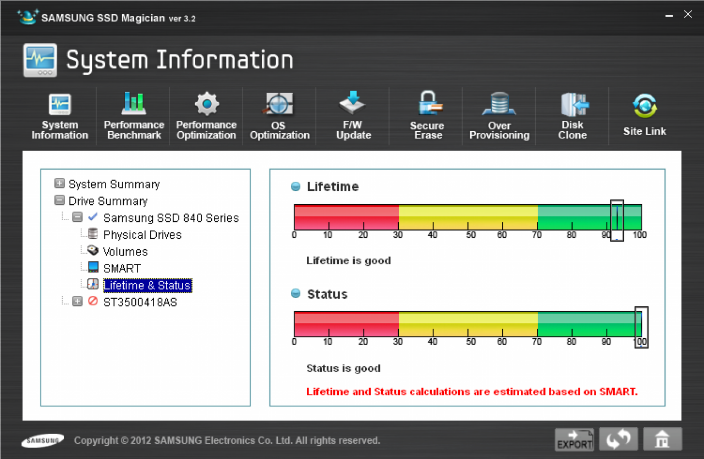Select Drive Summary in the tree
The width and height of the screenshot is (704, 459).
108,201
